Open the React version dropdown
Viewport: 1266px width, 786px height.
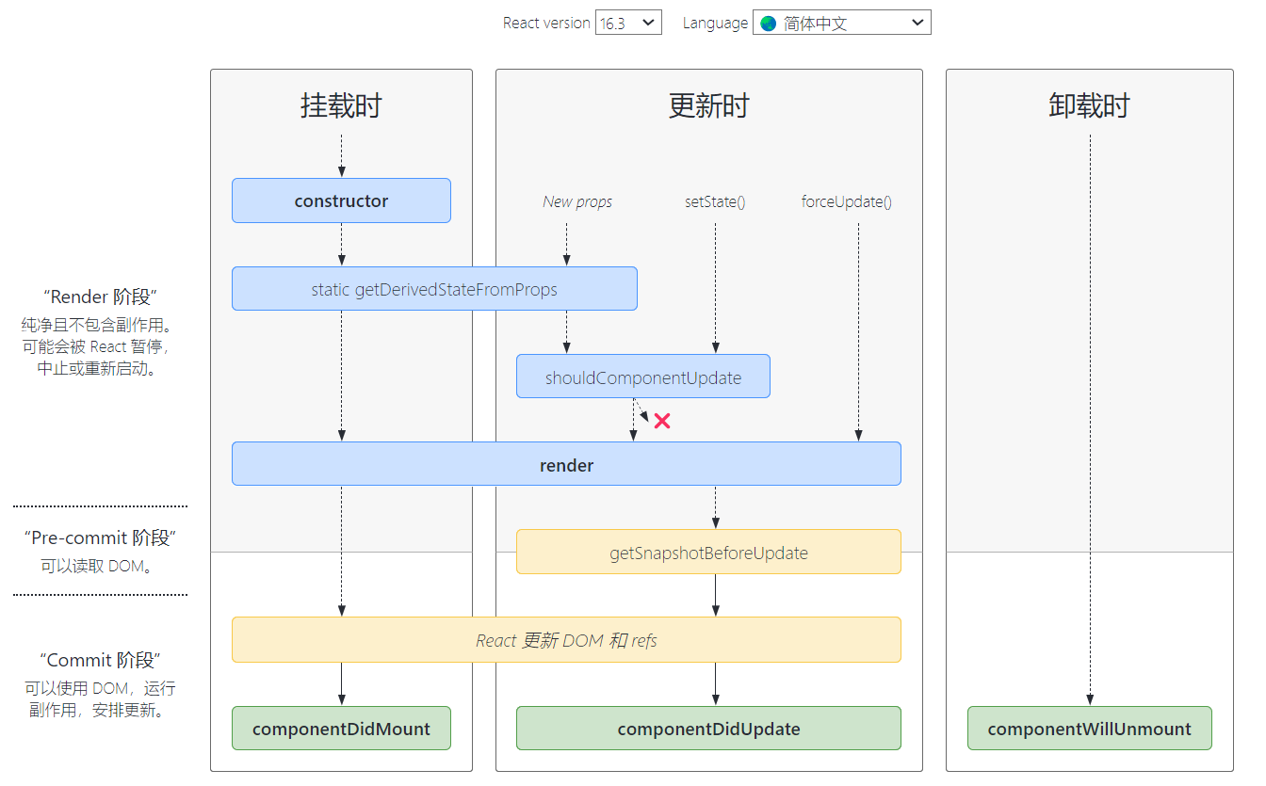pyautogui.click(x=628, y=23)
